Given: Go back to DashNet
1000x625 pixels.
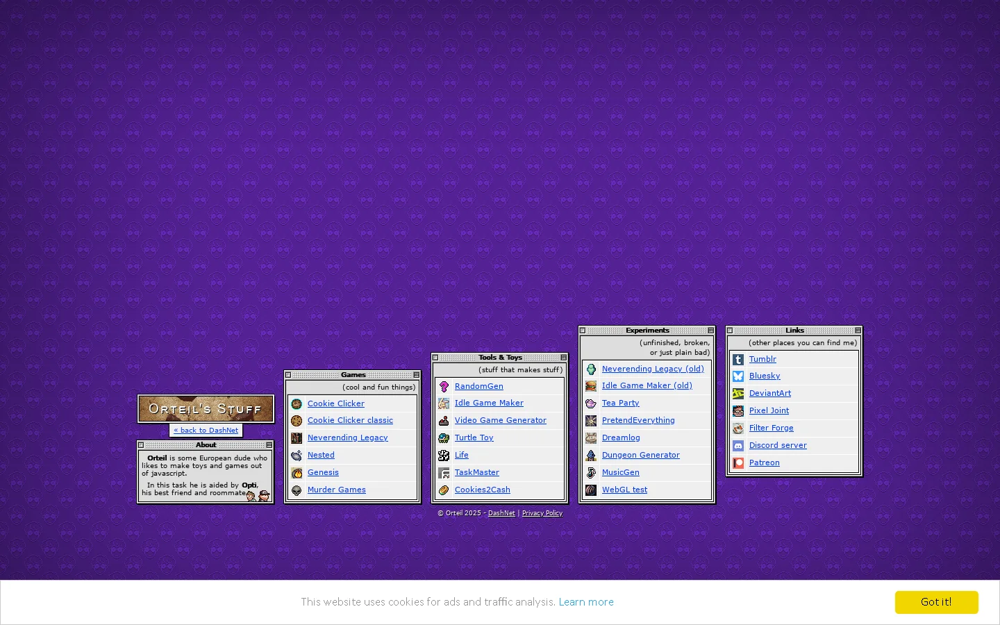Looking at the screenshot, I should point(206,431).
